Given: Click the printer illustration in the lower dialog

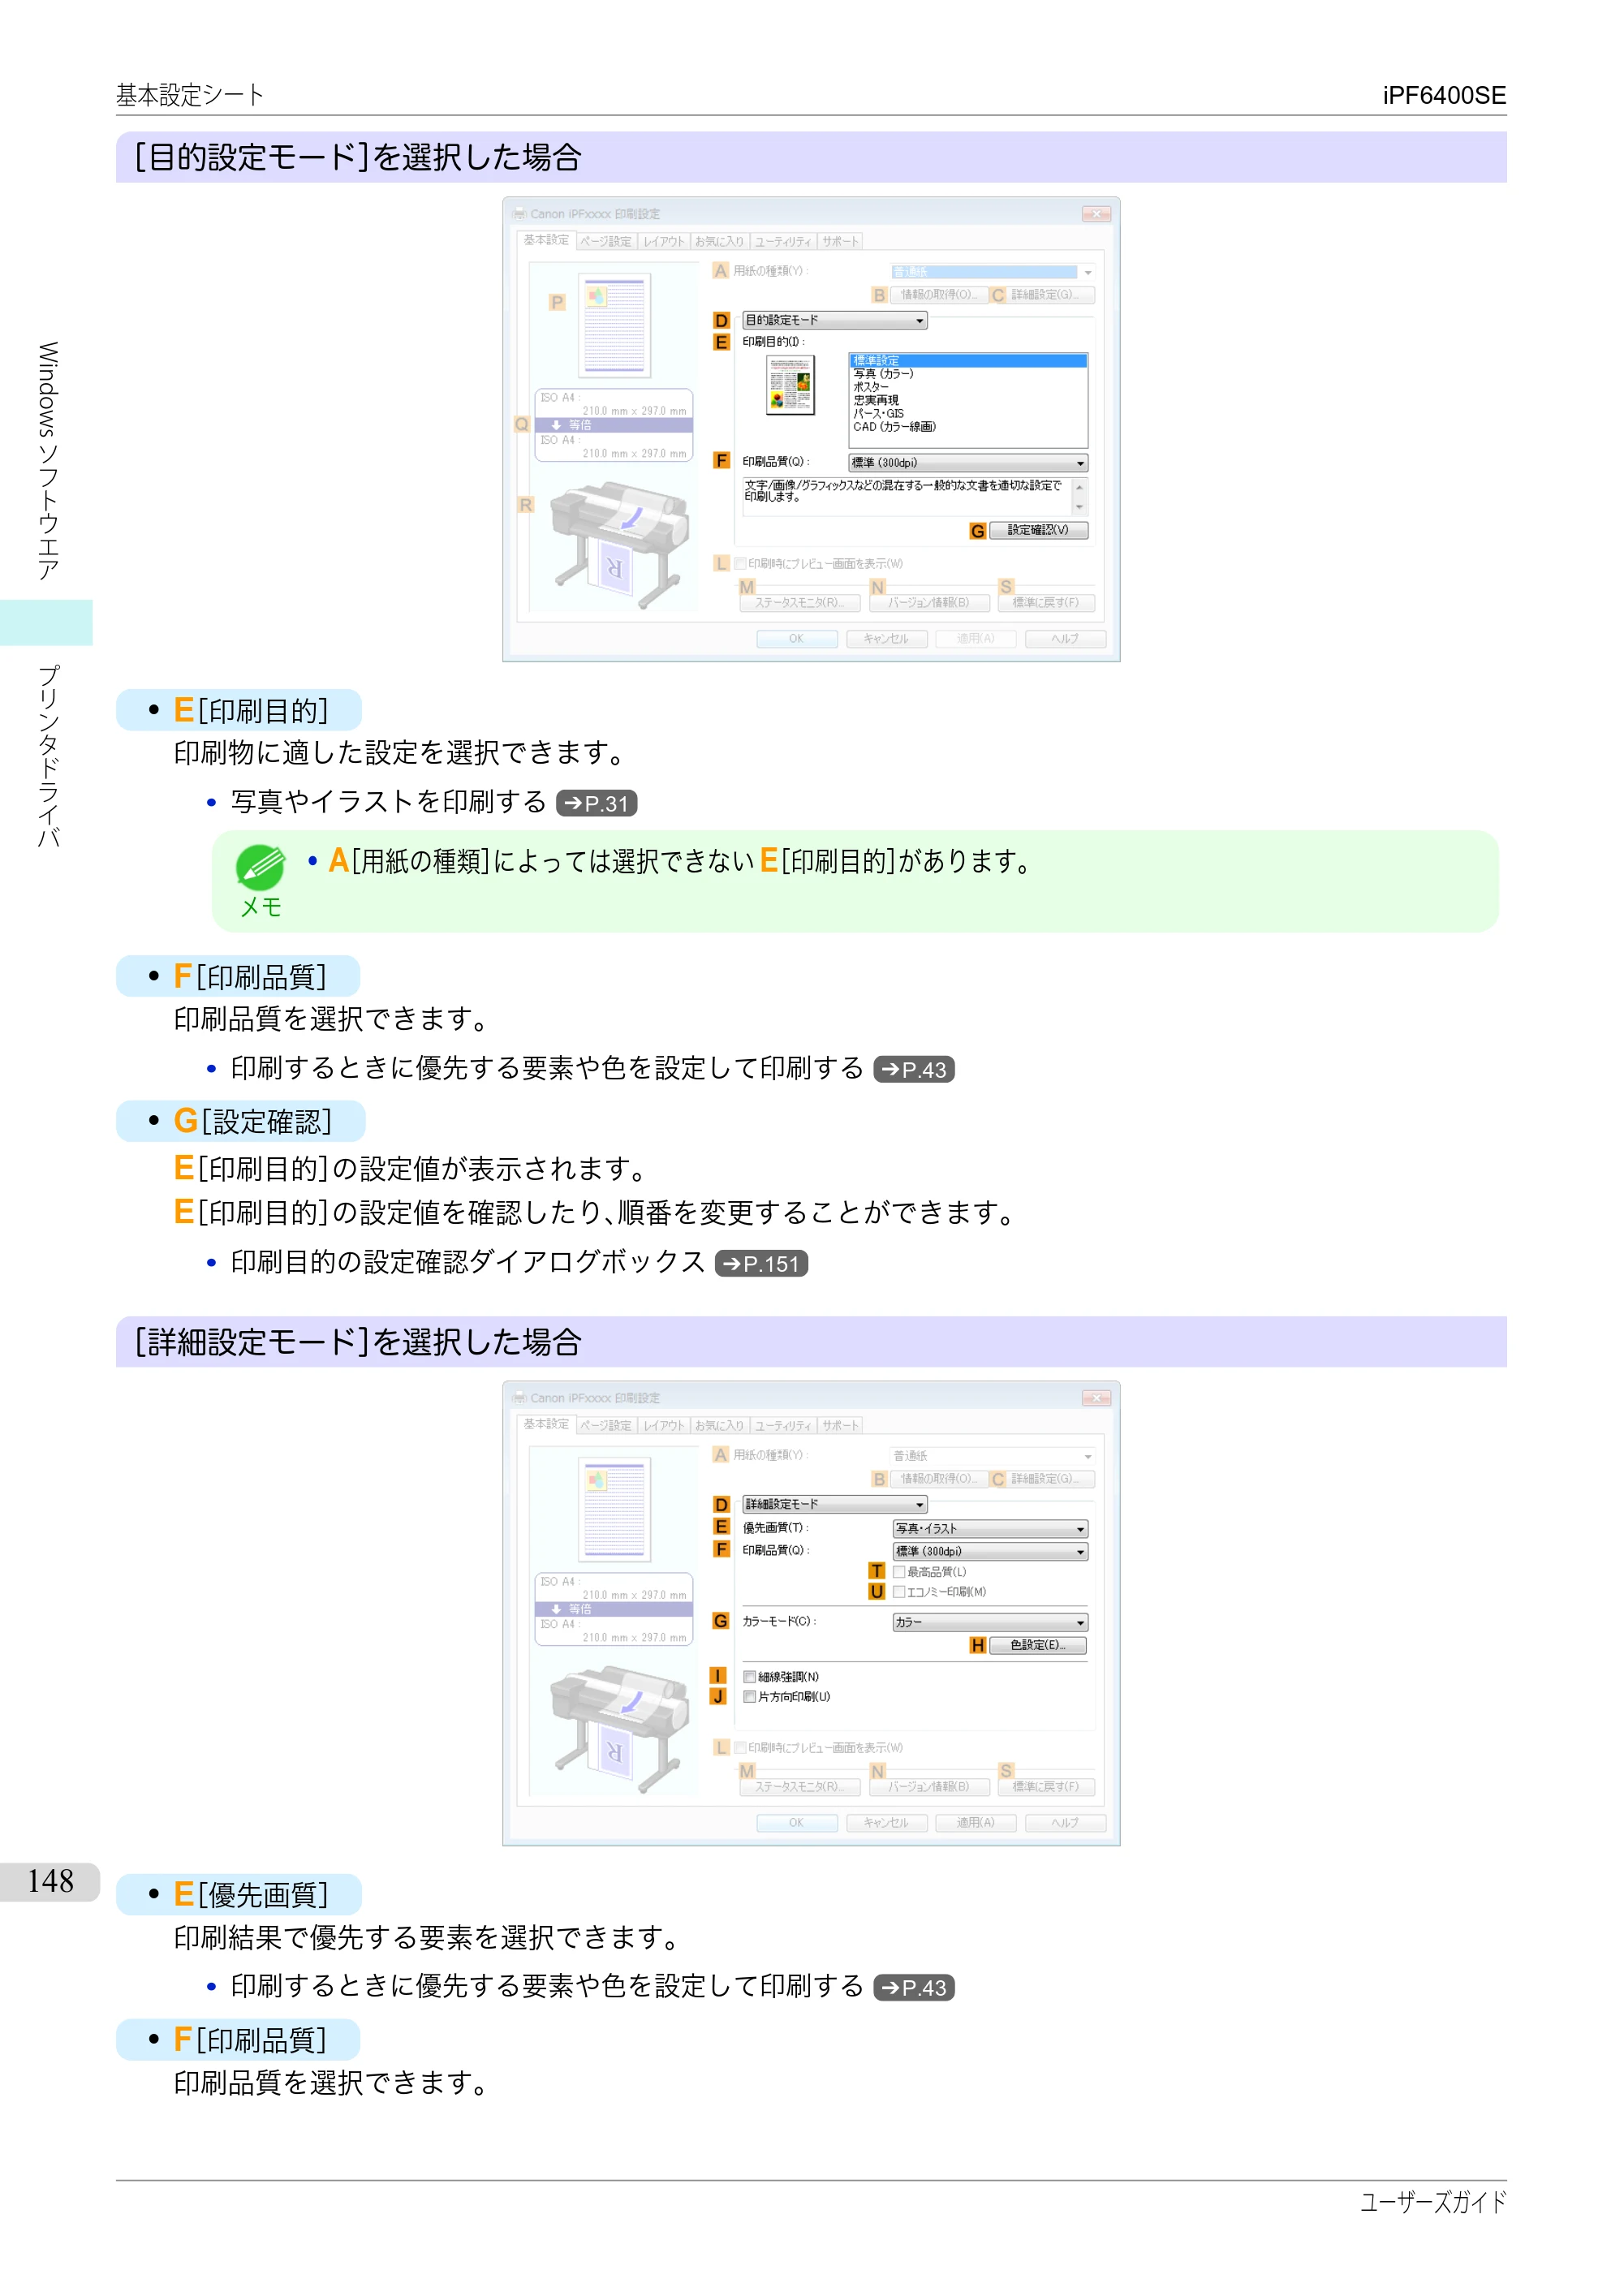Looking at the screenshot, I should 620,1729.
